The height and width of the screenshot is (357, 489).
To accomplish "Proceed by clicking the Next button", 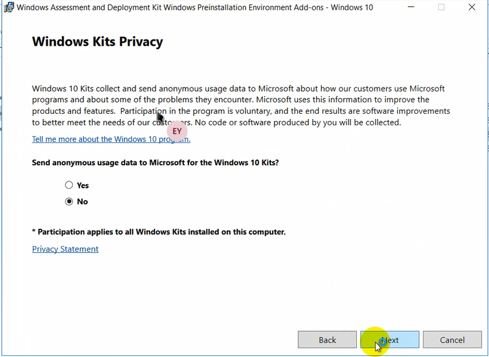I will pyautogui.click(x=390, y=340).
